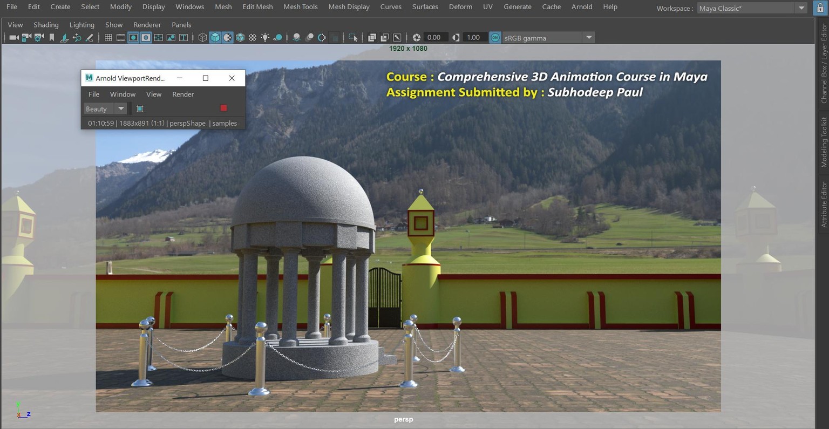Click the Motion Blur icon
The width and height of the screenshot is (829, 429).
click(309, 37)
